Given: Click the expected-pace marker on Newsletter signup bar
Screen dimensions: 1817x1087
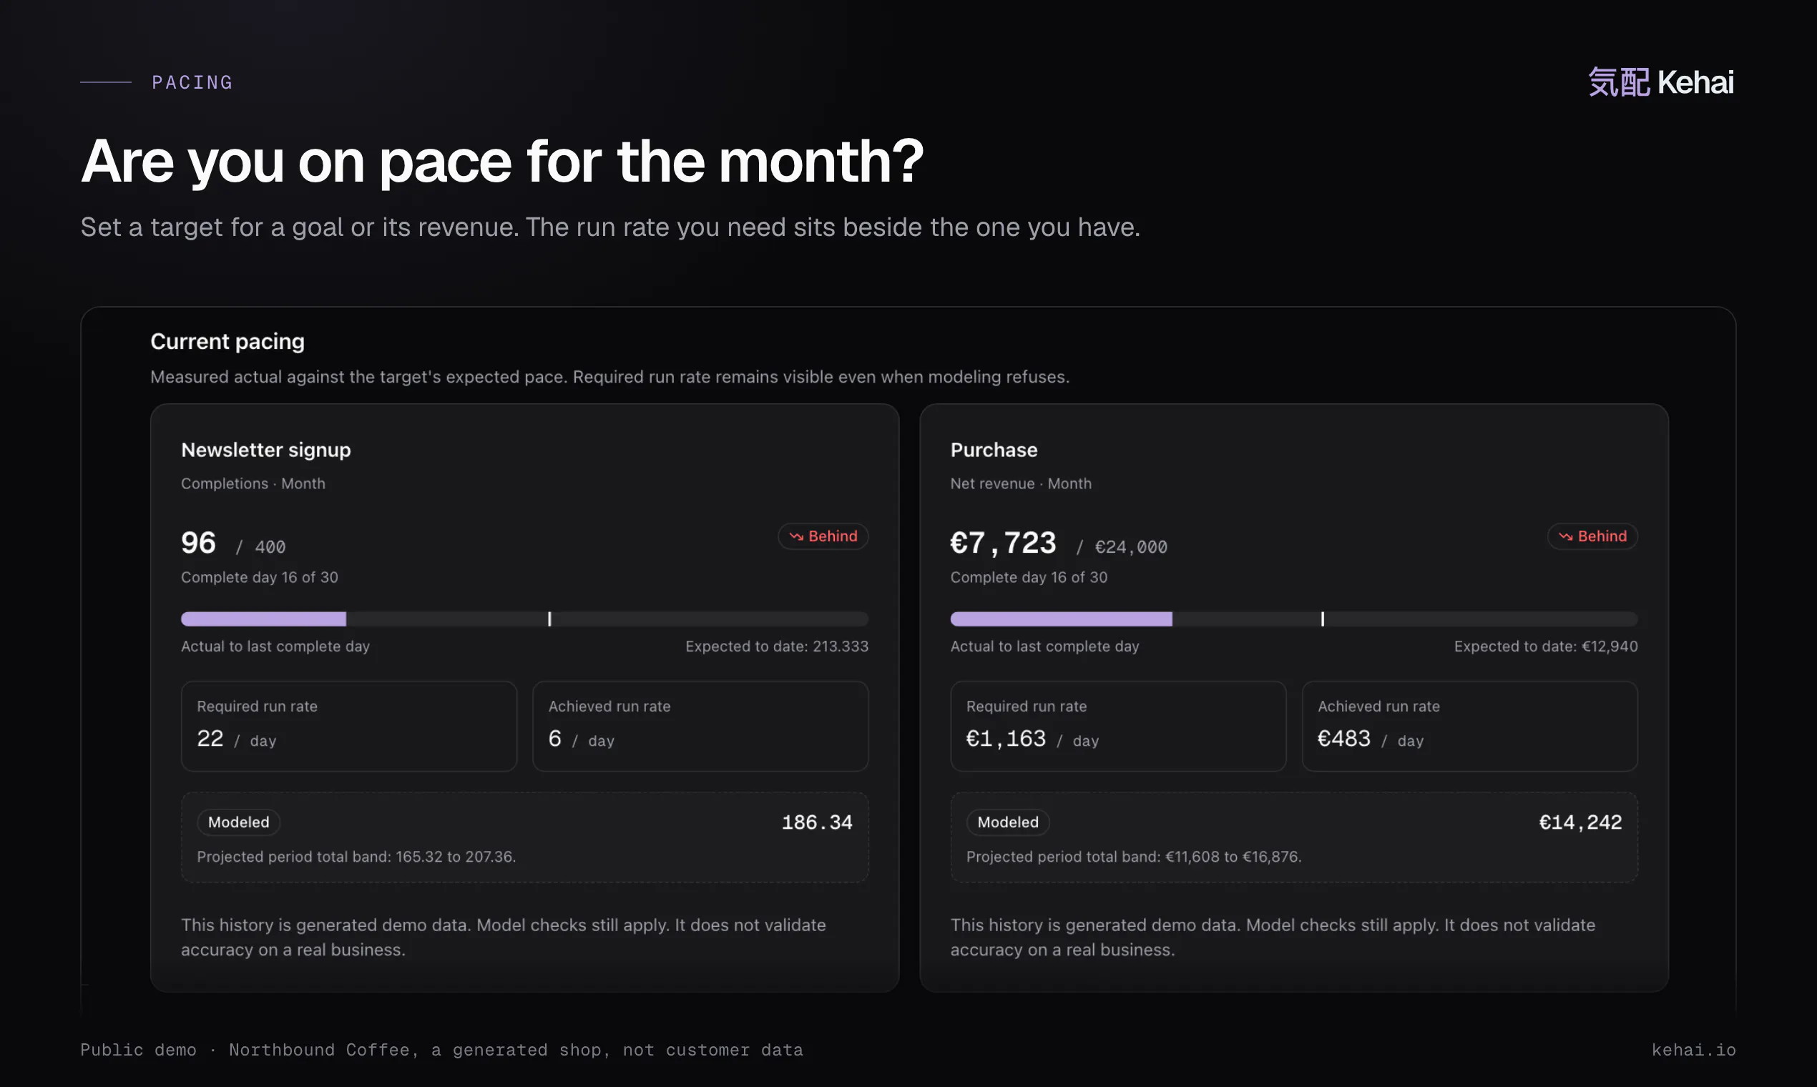Looking at the screenshot, I should tap(549, 619).
